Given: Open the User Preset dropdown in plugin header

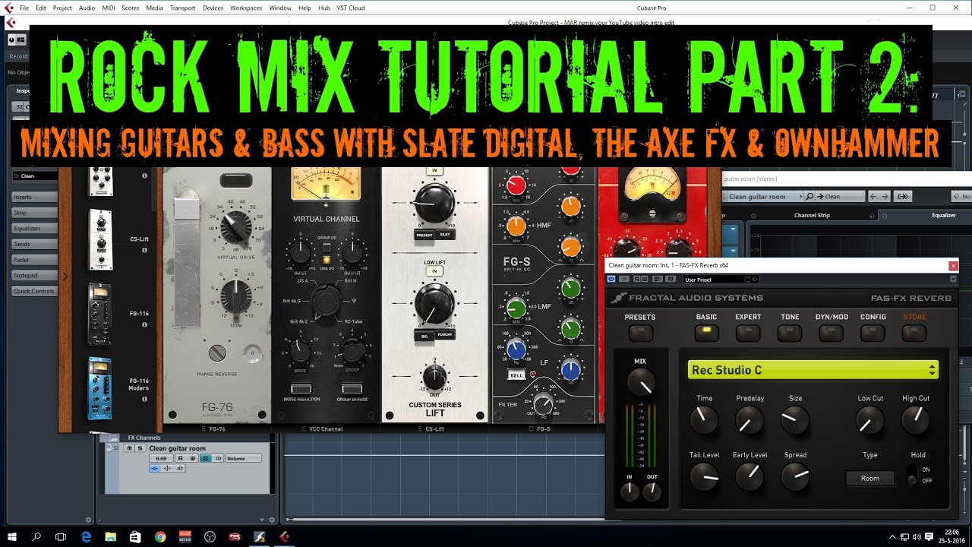Looking at the screenshot, I should point(716,280).
